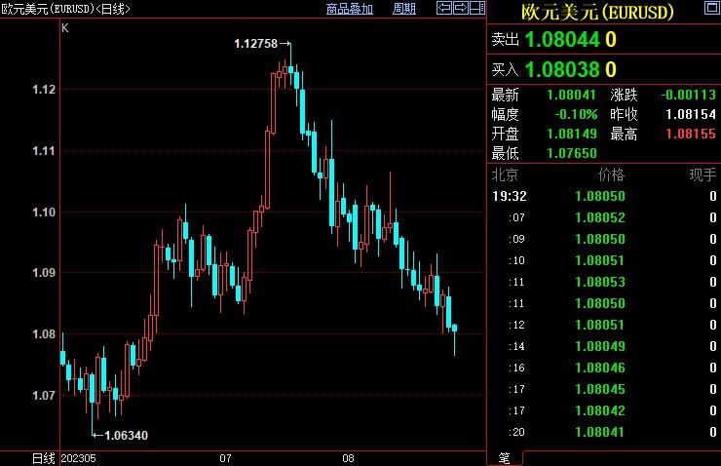Click the 卖出 sell price 1.08044
Image resolution: width=721 pixels, height=466 pixels.
pyautogui.click(x=564, y=40)
